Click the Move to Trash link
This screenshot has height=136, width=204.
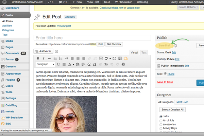click(x=165, y=82)
